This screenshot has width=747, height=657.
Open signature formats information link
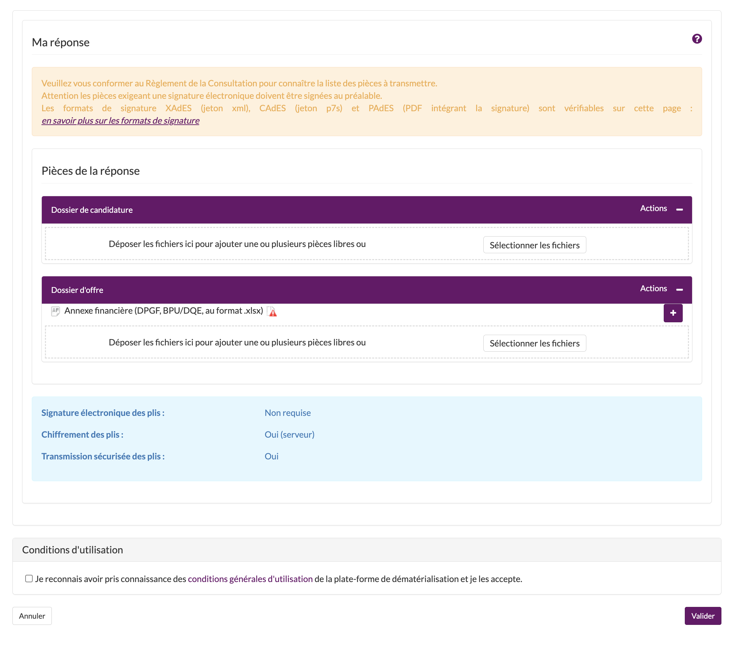pyautogui.click(x=120, y=121)
